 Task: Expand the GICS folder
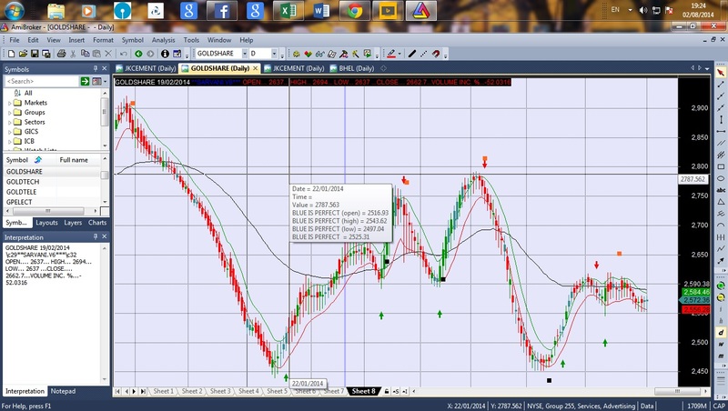(x=10, y=132)
